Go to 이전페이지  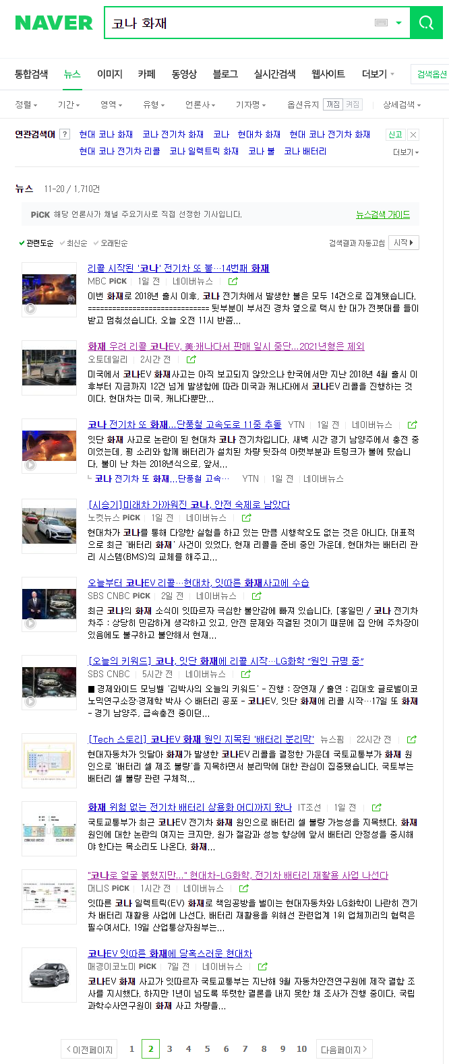89,1049
